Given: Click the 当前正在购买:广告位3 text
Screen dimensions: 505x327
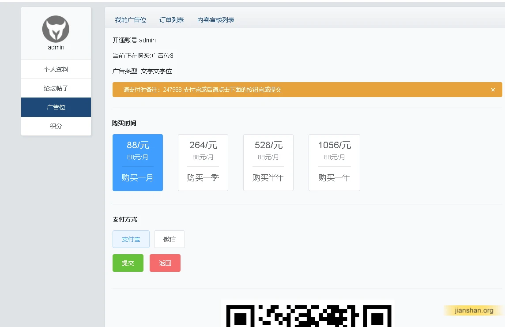Looking at the screenshot, I should (x=143, y=56).
